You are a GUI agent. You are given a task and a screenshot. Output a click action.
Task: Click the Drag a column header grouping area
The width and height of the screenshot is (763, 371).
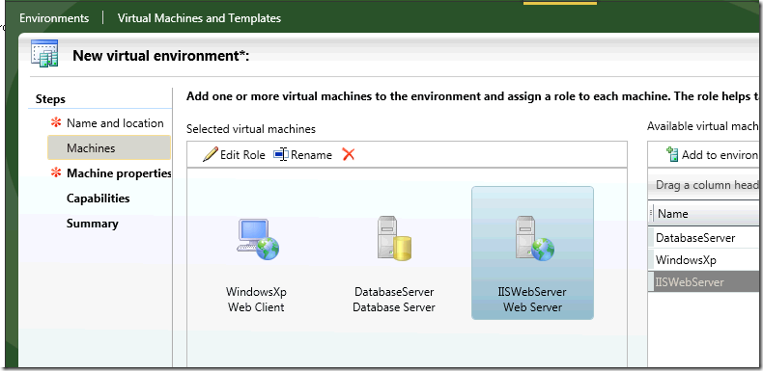tap(705, 185)
